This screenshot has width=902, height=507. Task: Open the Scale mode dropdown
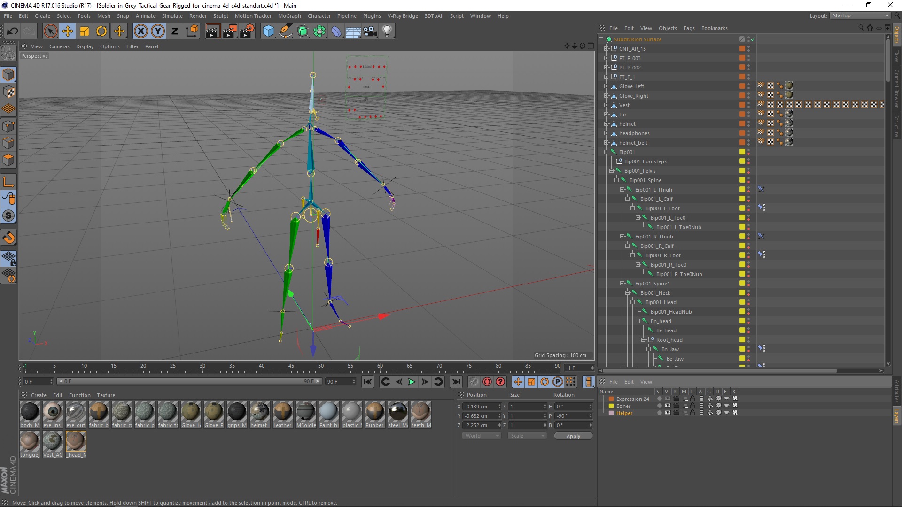coord(527,436)
